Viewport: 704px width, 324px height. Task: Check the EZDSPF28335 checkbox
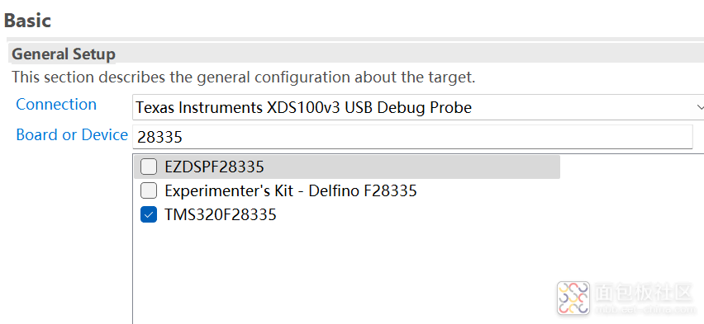(149, 167)
